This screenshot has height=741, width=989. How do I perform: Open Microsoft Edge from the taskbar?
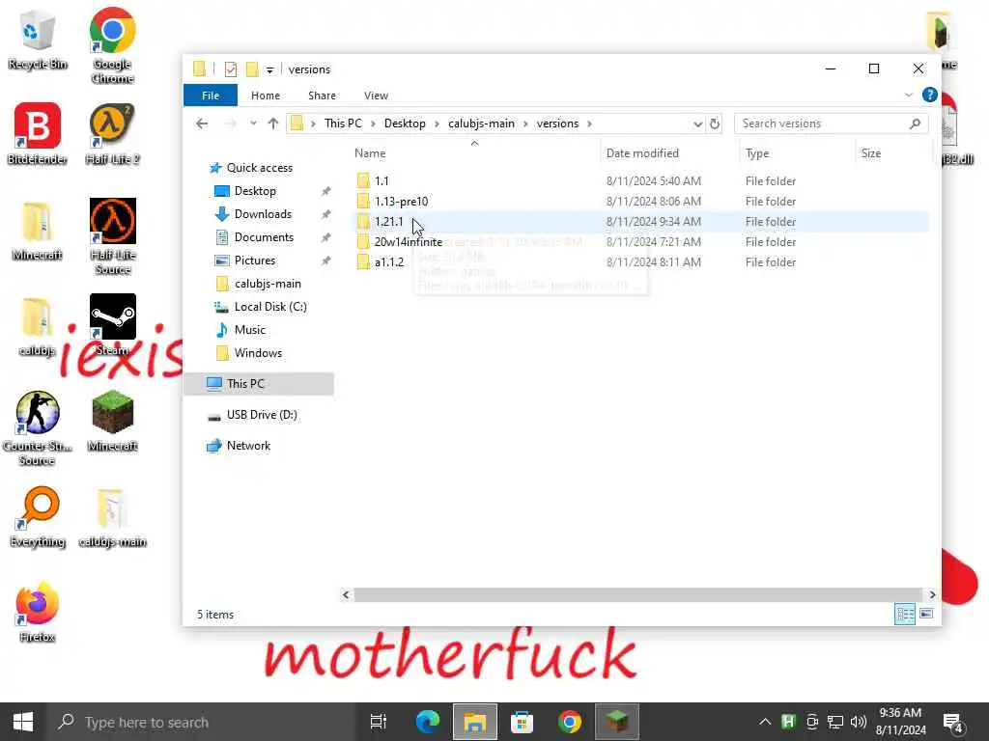pos(428,722)
